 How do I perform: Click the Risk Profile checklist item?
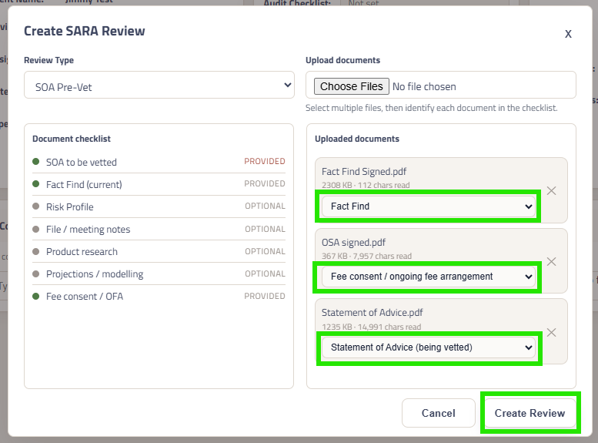coord(159,206)
